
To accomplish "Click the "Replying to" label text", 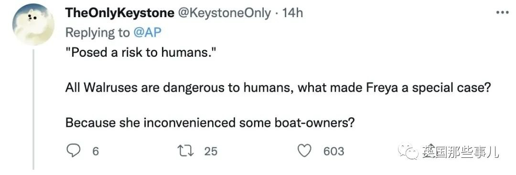I will (98, 32).
